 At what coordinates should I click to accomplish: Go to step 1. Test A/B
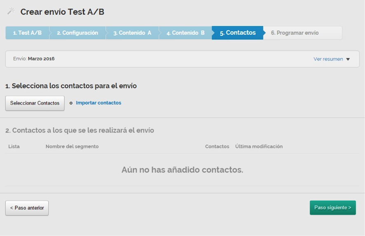(27, 33)
